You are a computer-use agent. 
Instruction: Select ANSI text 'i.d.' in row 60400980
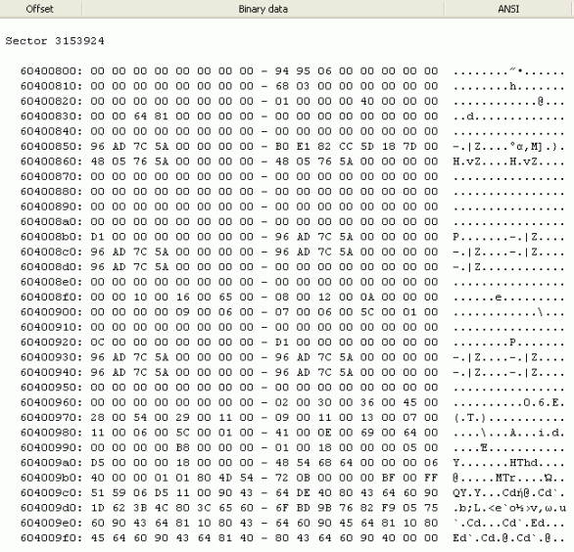click(x=551, y=433)
